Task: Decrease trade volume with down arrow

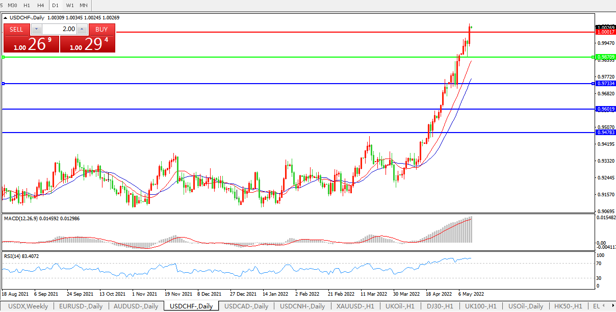Action: (x=37, y=29)
